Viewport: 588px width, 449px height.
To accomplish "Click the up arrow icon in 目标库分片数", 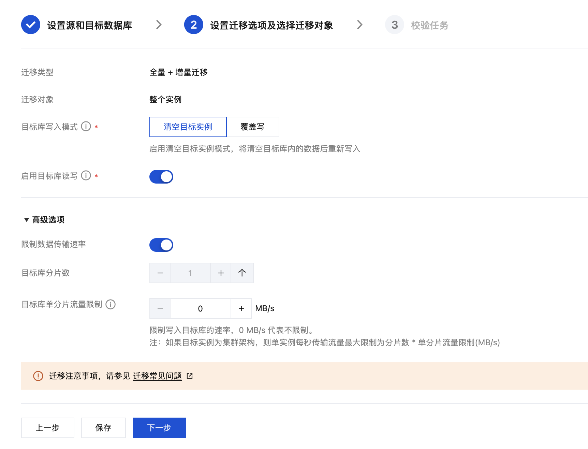I will (x=242, y=273).
